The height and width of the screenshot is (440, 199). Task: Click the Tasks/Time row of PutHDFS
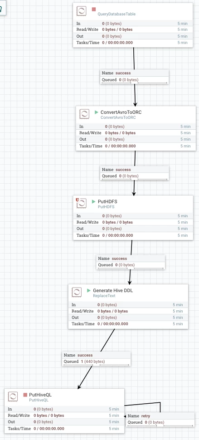click(x=133, y=235)
